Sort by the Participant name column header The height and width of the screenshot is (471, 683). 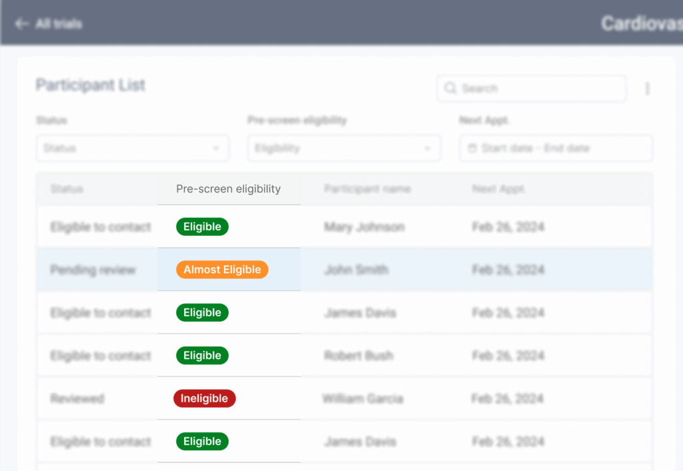click(366, 189)
